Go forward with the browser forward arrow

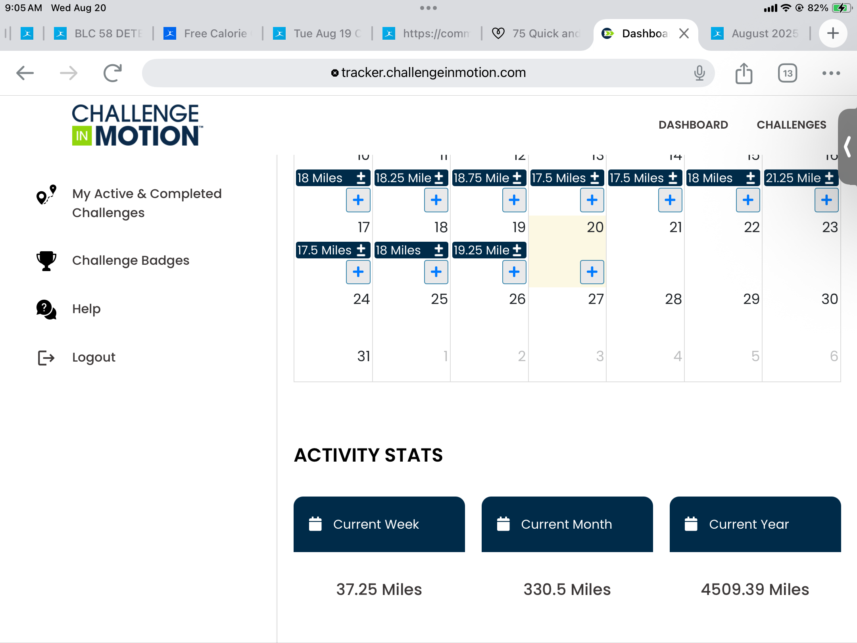(69, 73)
